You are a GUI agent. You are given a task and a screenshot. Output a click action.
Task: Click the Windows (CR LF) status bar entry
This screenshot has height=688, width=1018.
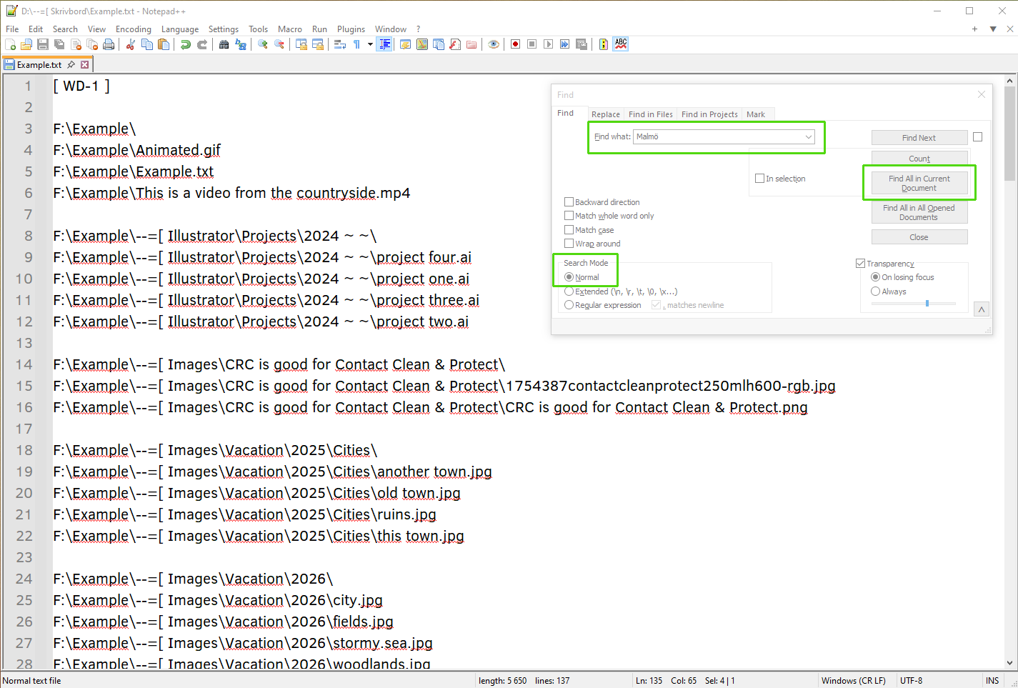point(854,681)
